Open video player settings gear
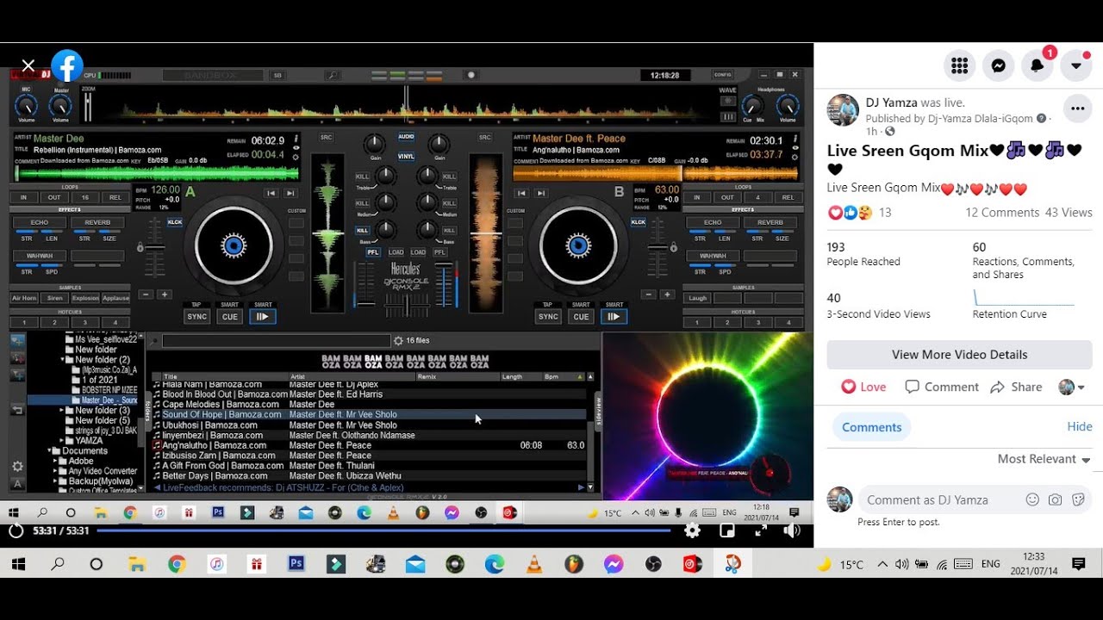1103x620 pixels. point(692,530)
